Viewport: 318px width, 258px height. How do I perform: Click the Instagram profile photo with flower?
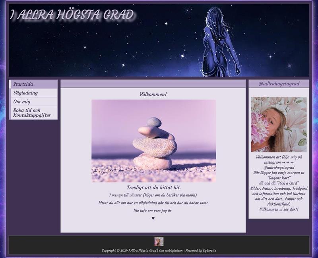click(279, 125)
